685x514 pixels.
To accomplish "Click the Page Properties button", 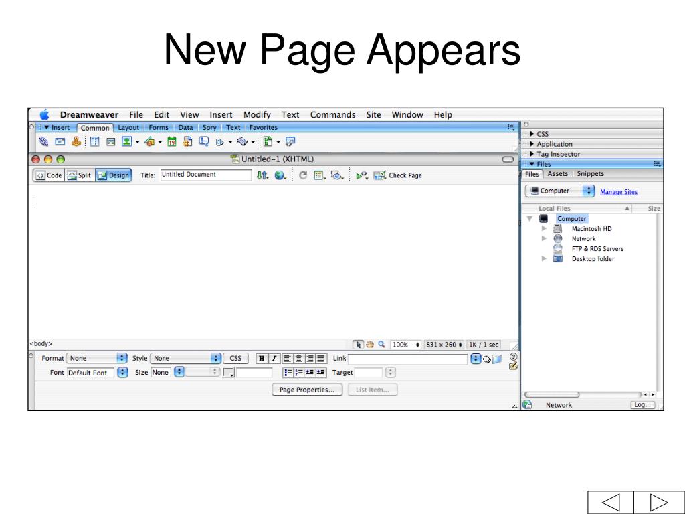I will (x=307, y=390).
